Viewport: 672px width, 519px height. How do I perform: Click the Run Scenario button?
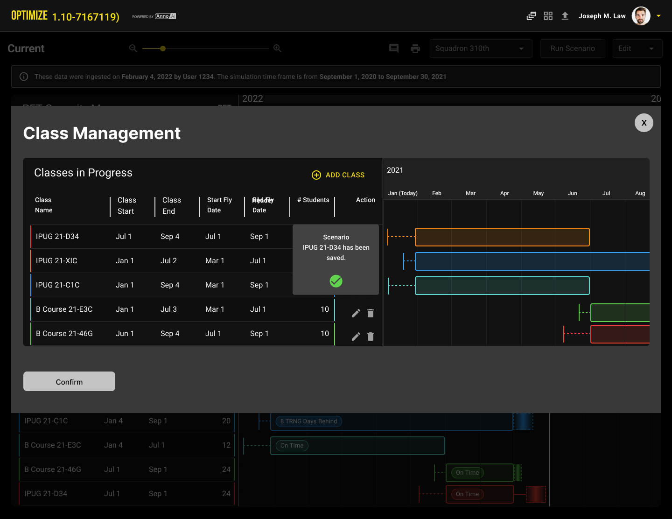pyautogui.click(x=573, y=49)
